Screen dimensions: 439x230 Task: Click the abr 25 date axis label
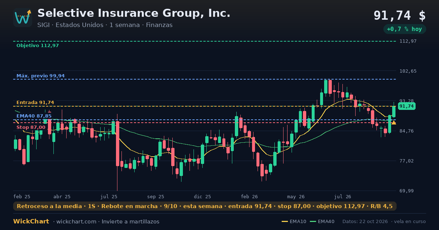(x=62, y=196)
